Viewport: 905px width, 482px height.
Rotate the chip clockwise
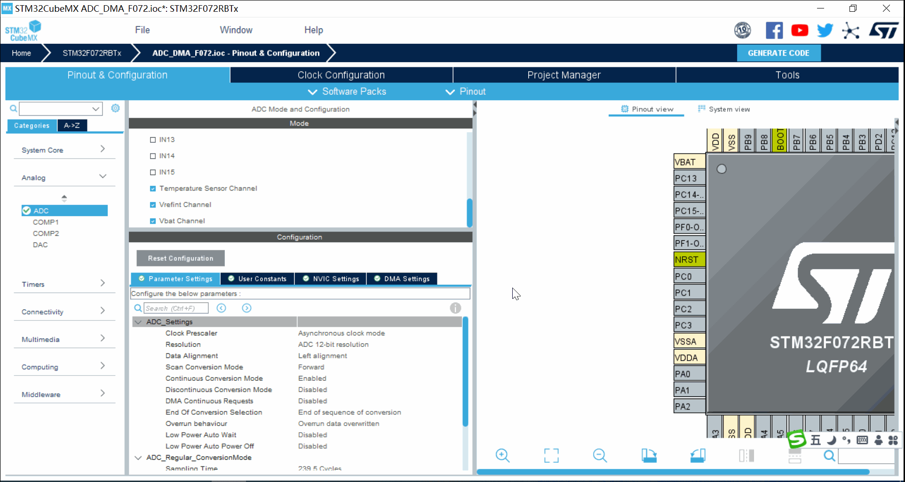649,455
